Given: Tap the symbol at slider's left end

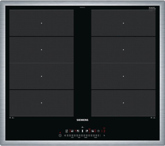Looking at the screenshot, I should [65, 135].
